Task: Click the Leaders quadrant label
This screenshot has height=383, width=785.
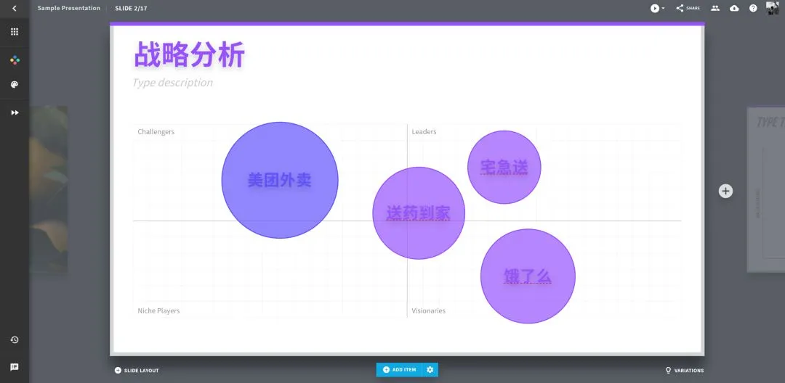Action: pos(424,132)
